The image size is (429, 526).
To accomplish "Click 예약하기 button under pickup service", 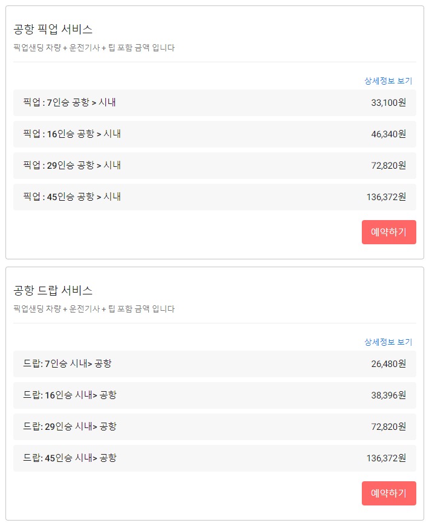I will (388, 232).
